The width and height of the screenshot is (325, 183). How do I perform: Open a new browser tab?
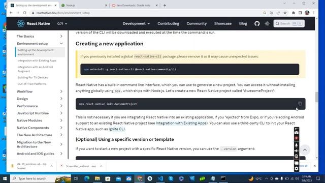[165, 6]
